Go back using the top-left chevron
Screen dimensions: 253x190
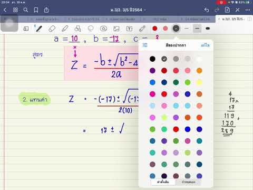tap(5, 10)
